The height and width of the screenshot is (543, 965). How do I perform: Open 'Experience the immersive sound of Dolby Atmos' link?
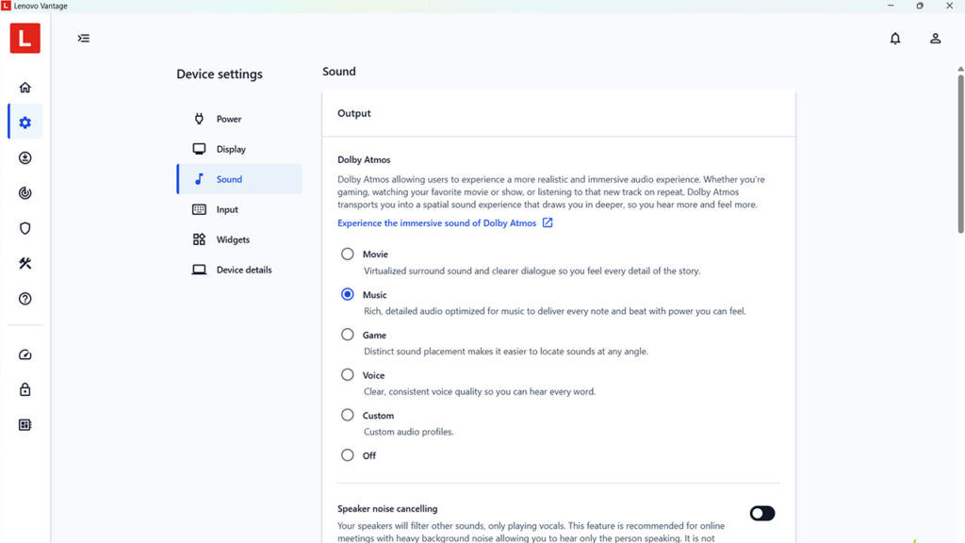click(x=437, y=222)
